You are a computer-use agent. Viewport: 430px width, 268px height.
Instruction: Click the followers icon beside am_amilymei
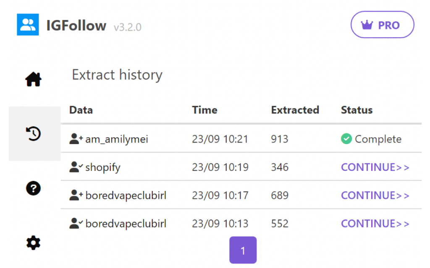coord(75,139)
